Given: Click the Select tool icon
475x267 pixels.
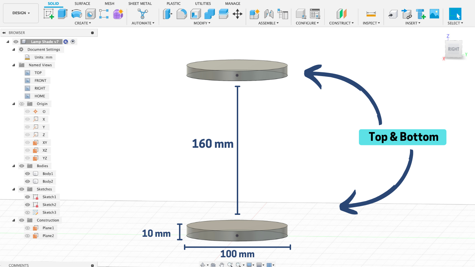Looking at the screenshot, I should (455, 14).
